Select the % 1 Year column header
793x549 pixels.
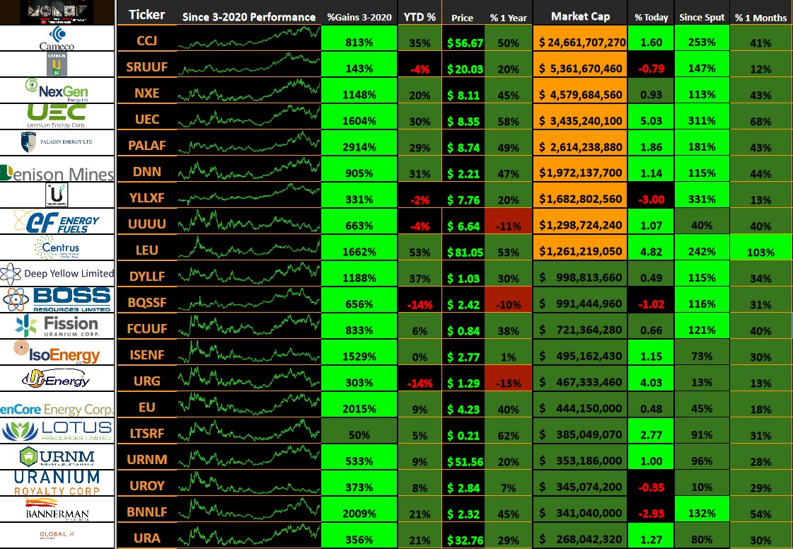[508, 18]
